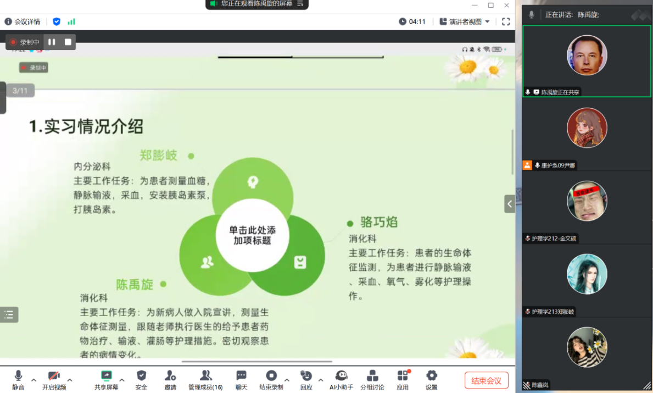Click the red 结束会议 button

coord(486,380)
